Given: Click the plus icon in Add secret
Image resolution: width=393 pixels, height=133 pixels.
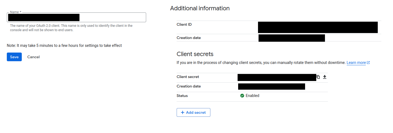Looking at the screenshot, I should [183, 112].
